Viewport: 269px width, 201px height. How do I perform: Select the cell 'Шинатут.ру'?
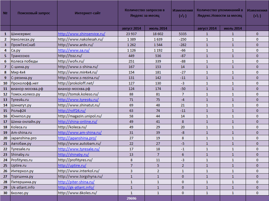34,105
